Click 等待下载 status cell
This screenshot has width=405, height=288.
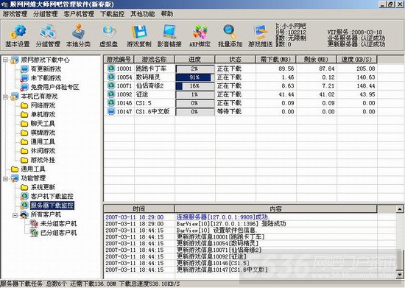[229, 111]
